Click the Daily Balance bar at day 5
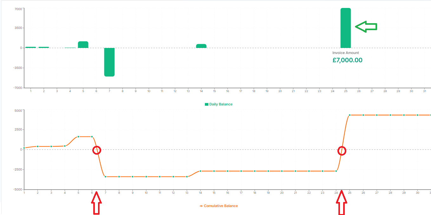 click(83, 45)
